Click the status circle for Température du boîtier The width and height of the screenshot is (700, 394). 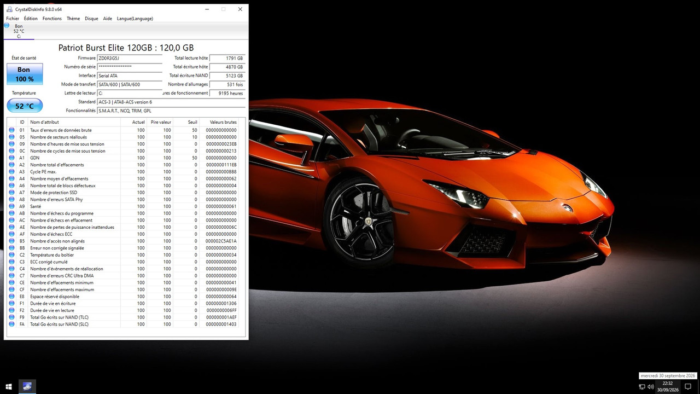tap(11, 255)
